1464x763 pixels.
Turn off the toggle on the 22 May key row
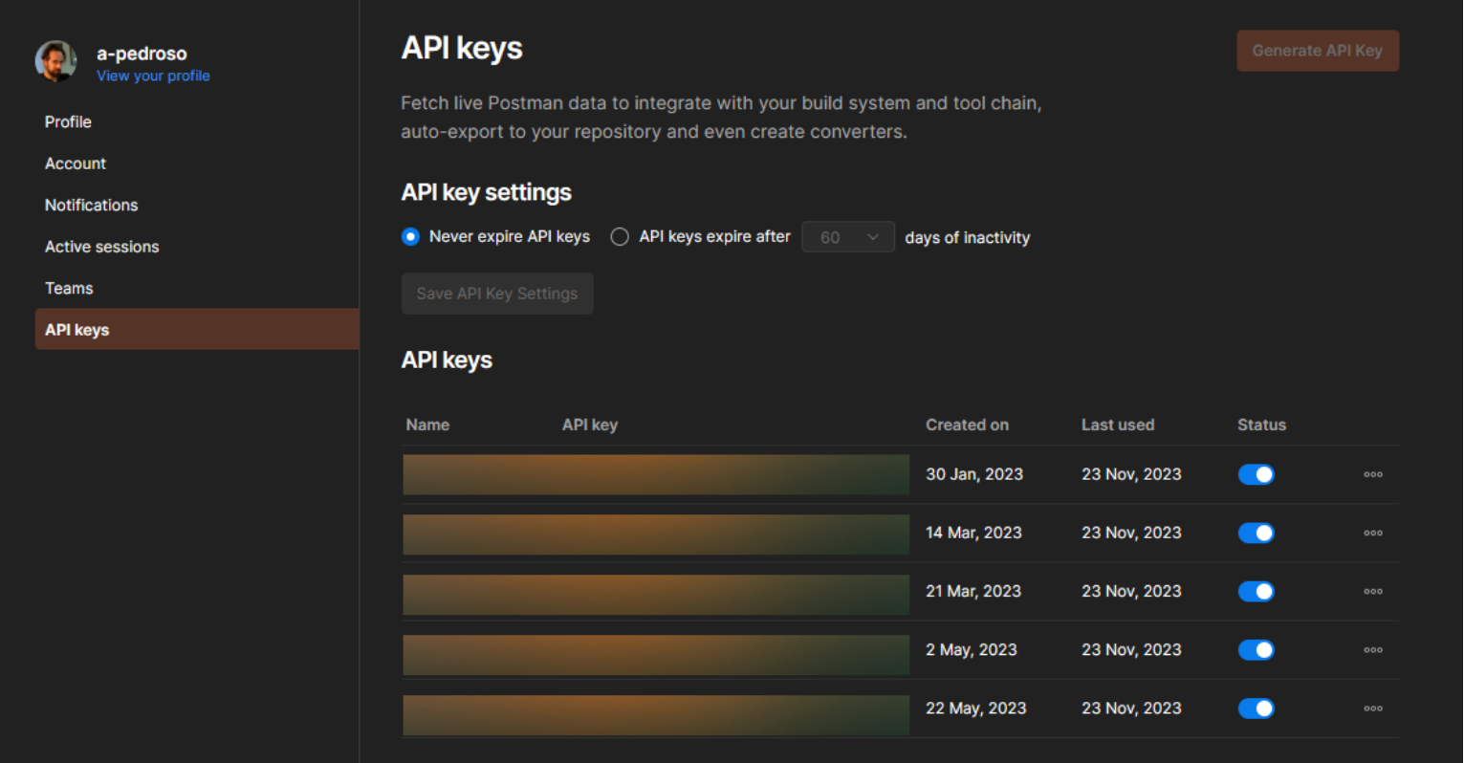point(1256,708)
